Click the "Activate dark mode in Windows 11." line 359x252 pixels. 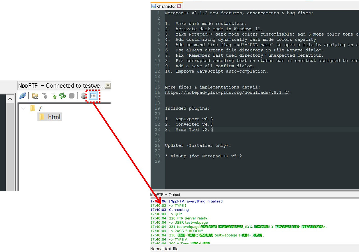(214, 29)
